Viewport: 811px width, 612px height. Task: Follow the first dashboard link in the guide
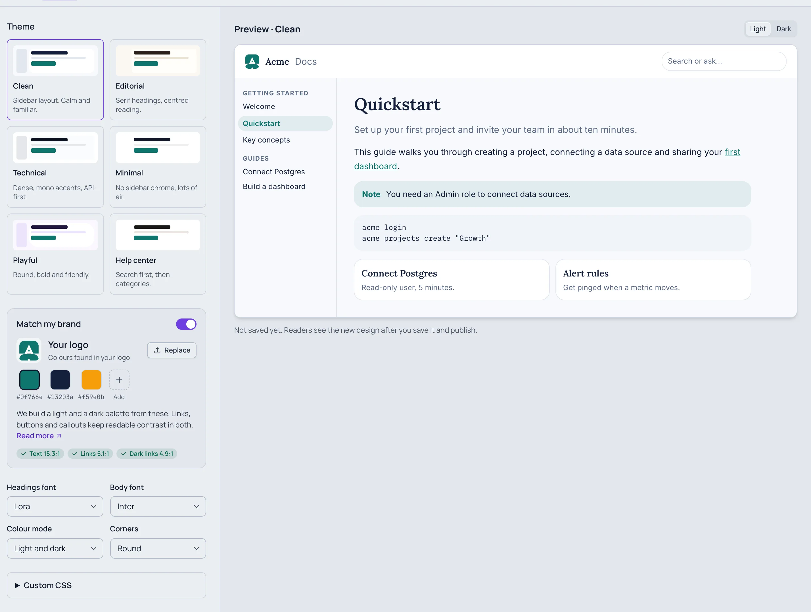pos(733,152)
